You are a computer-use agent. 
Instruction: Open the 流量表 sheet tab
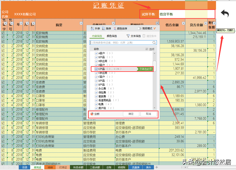pyautogui.click(x=136, y=167)
